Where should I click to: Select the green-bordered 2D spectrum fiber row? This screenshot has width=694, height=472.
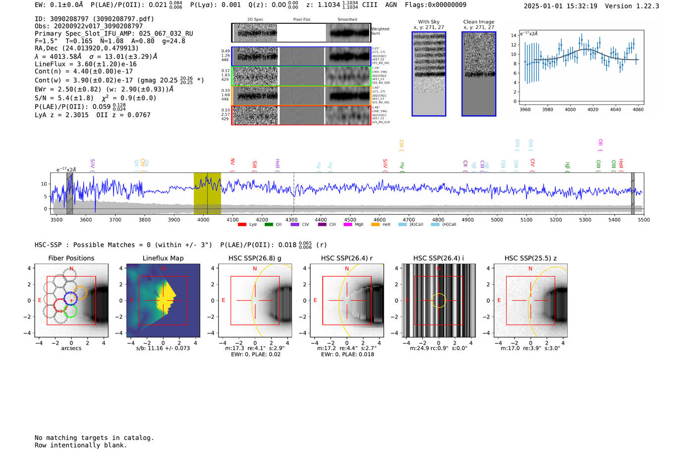pyautogui.click(x=301, y=76)
